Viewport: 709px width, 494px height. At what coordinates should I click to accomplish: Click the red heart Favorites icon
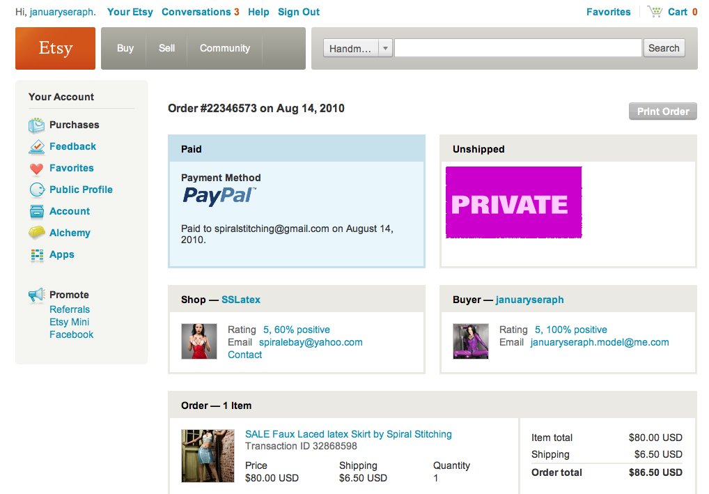coord(37,169)
